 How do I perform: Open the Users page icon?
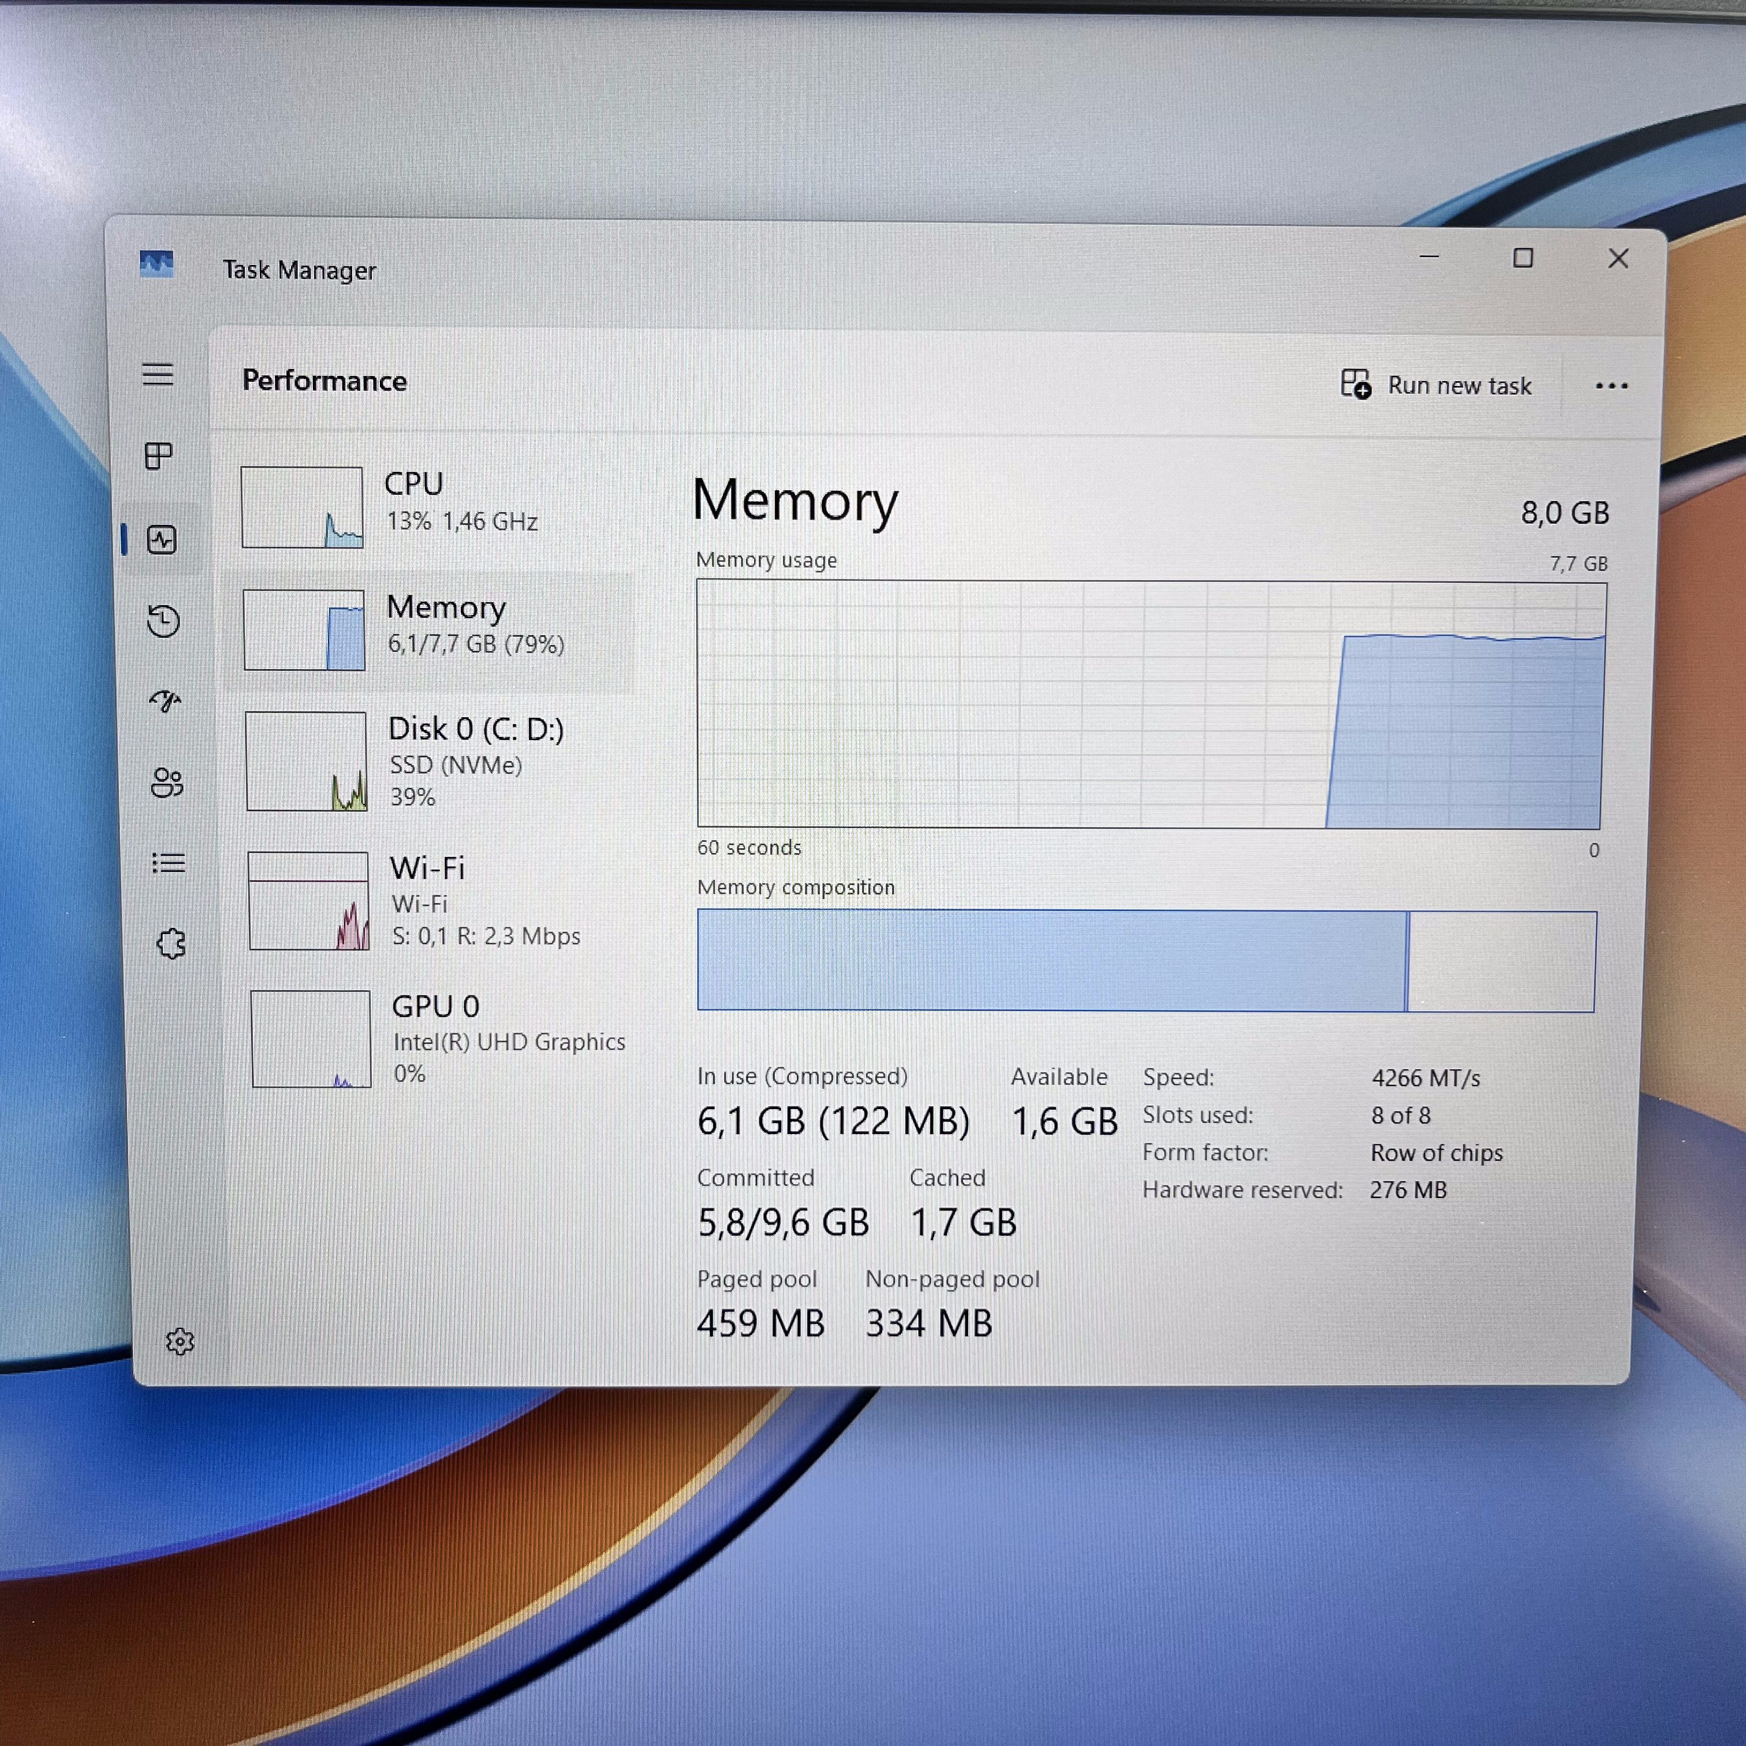[167, 782]
